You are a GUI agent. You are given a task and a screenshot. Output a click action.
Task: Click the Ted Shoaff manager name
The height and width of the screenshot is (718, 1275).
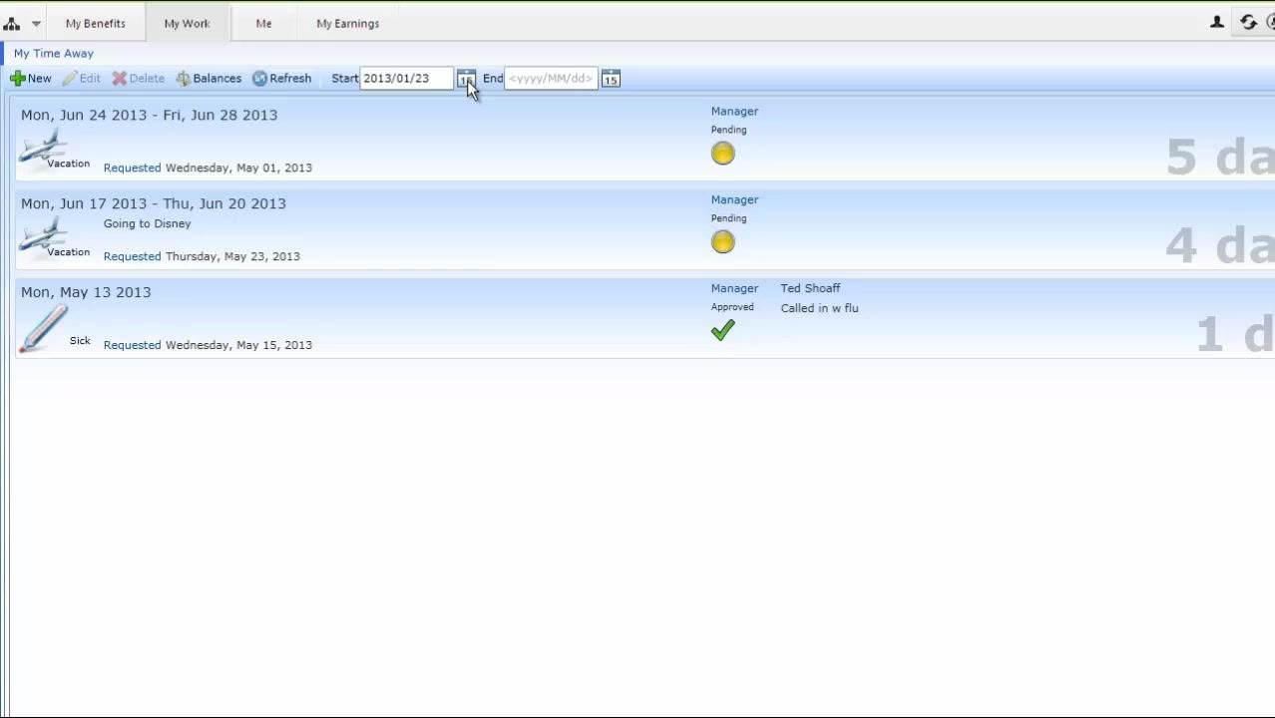tap(810, 288)
